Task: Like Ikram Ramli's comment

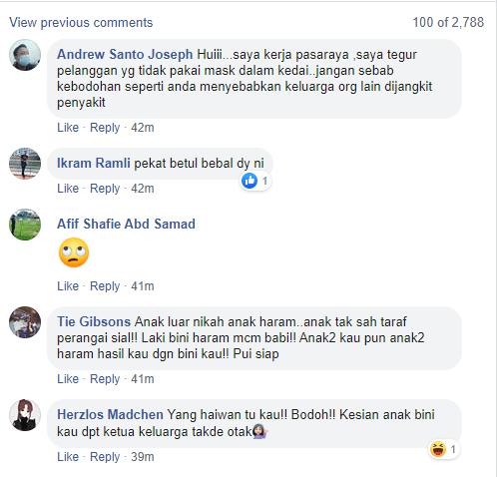Action: [68, 189]
